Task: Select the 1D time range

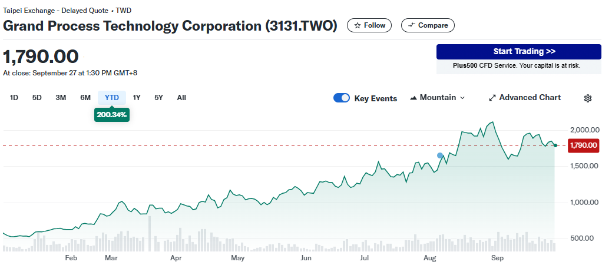Action: click(14, 98)
